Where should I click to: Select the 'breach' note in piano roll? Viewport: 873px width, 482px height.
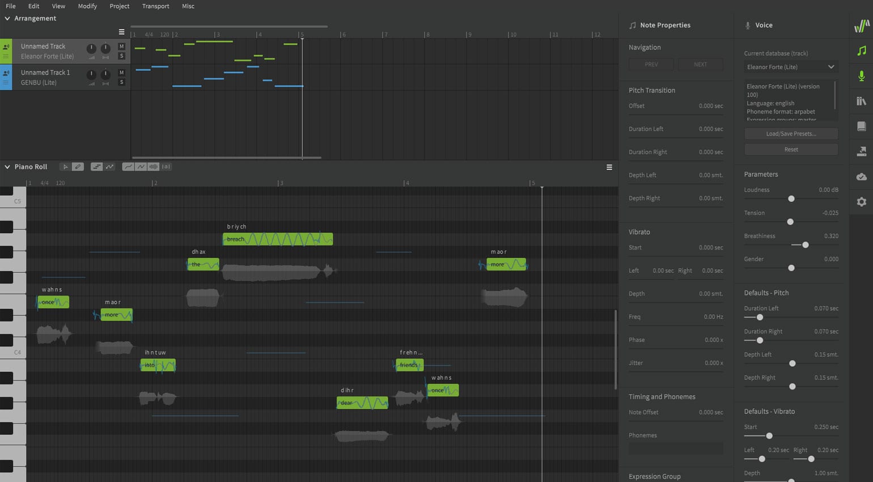pyautogui.click(x=278, y=239)
